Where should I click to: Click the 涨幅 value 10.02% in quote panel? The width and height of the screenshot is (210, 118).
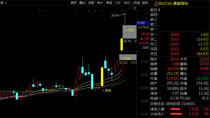tap(173, 69)
